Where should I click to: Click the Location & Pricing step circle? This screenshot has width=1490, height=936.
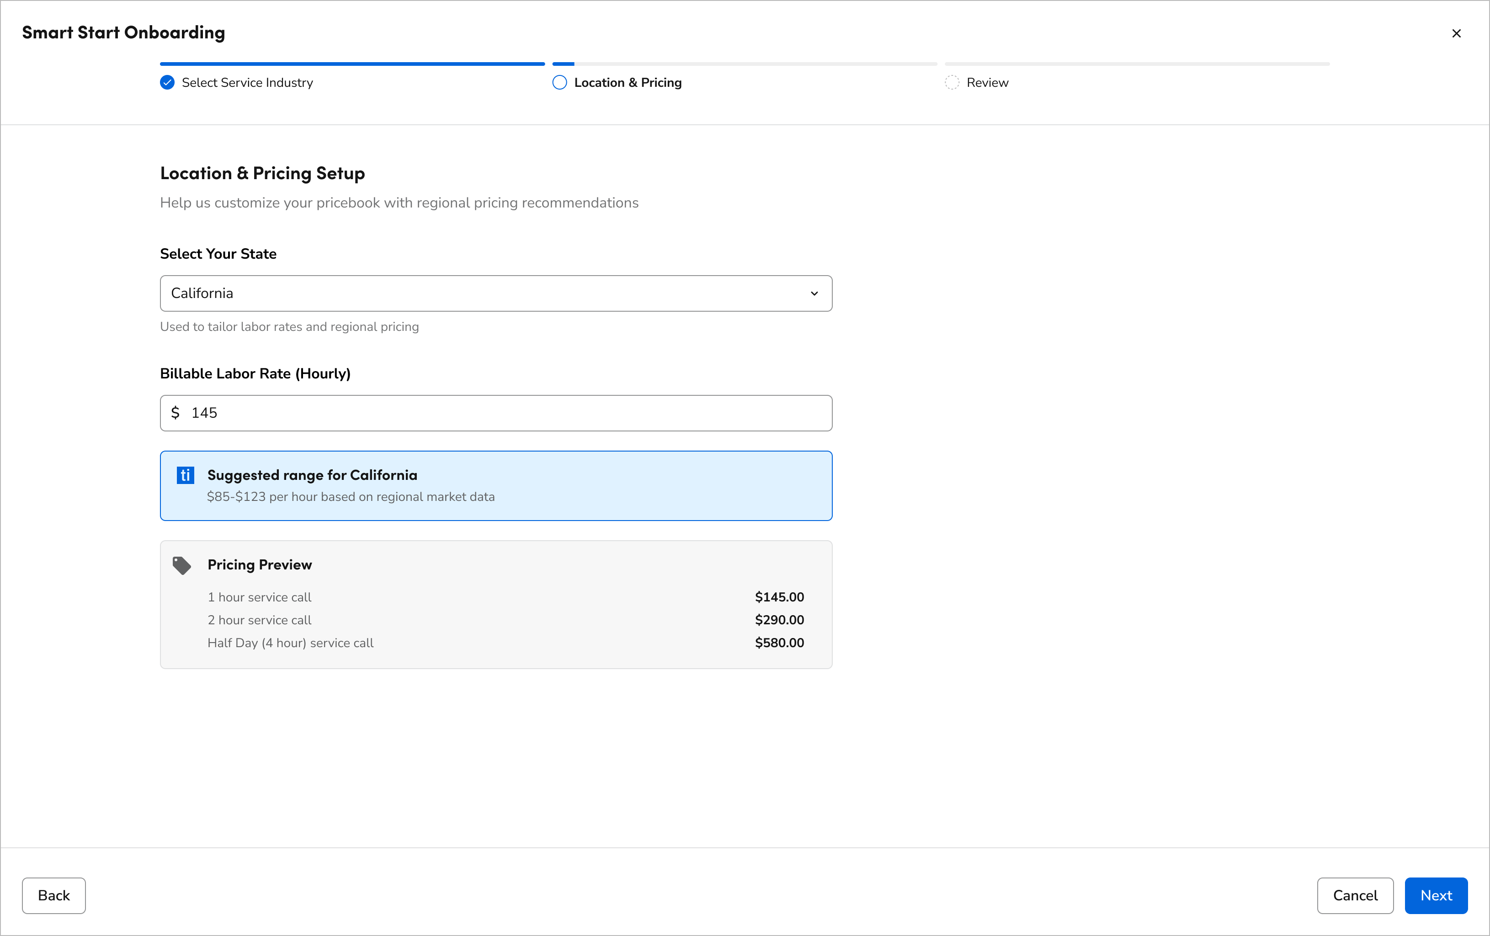click(x=559, y=82)
